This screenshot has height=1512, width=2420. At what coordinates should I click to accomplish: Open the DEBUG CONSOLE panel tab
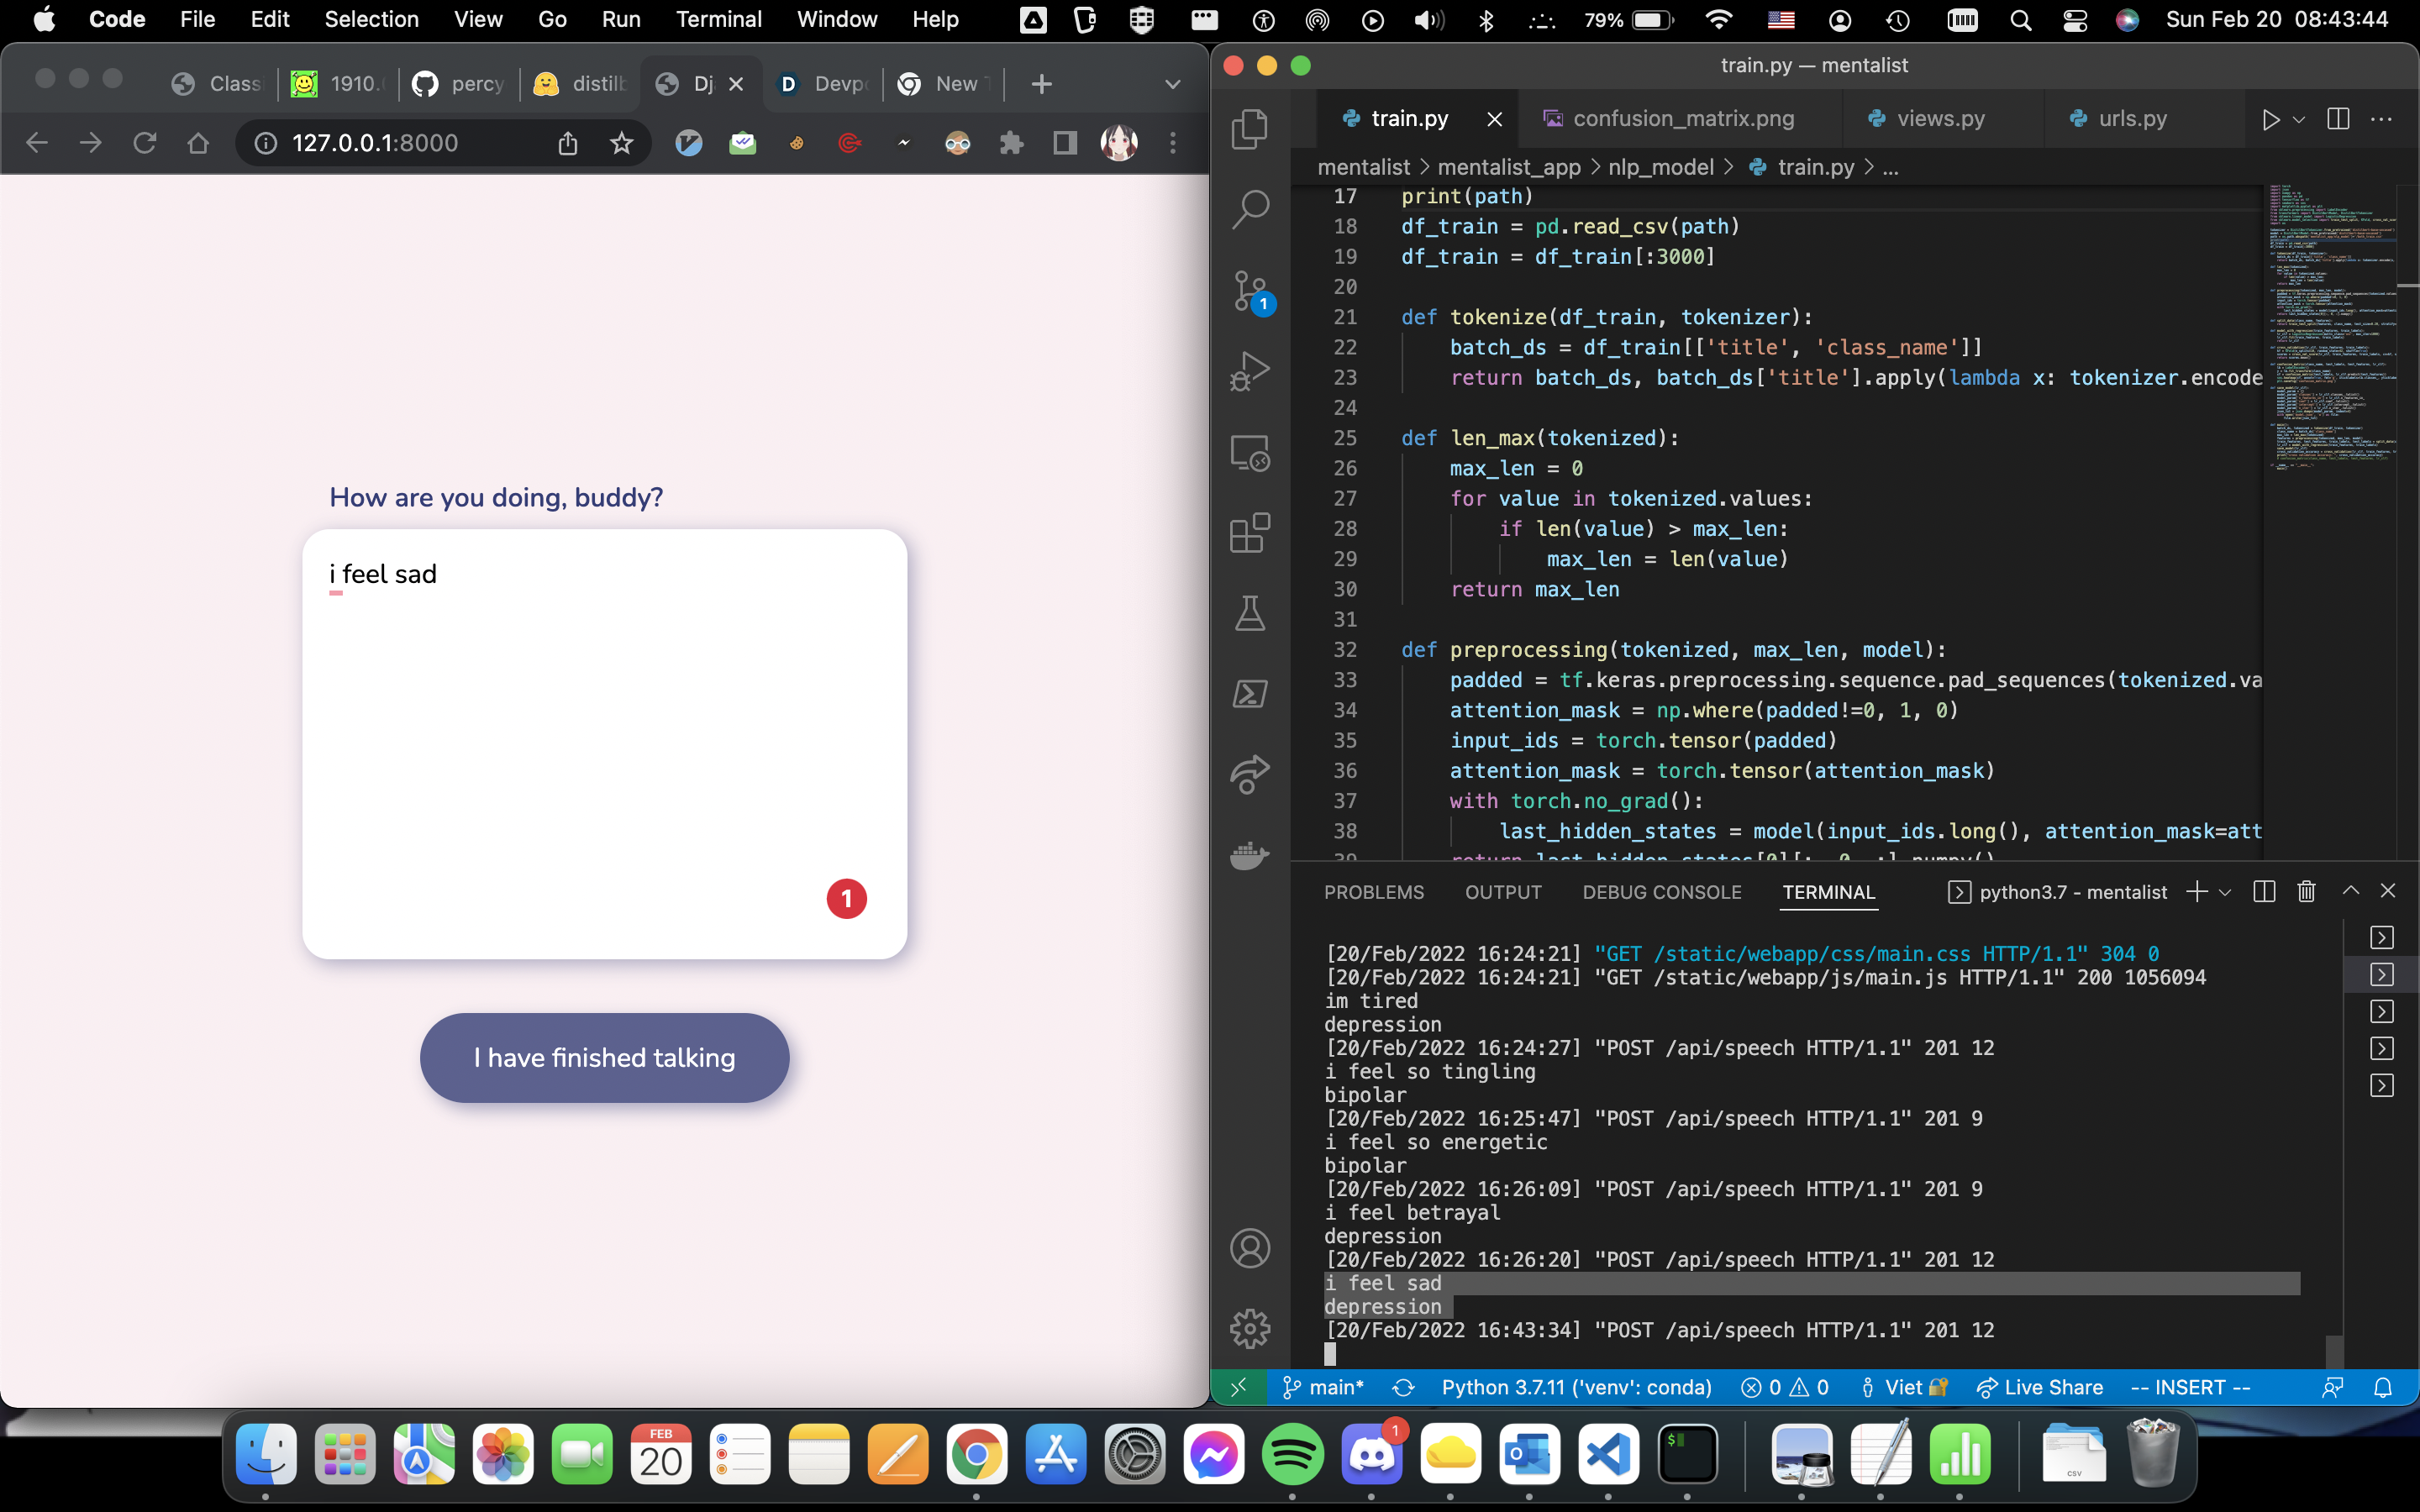[x=1661, y=892]
